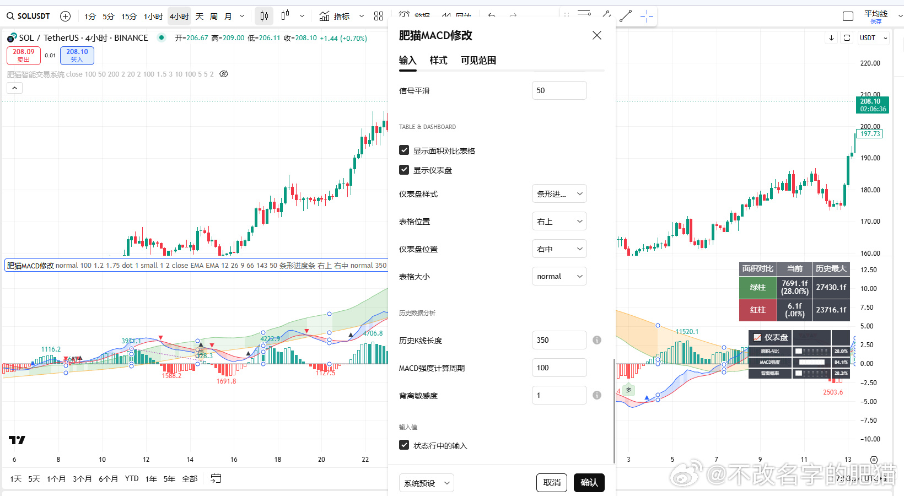Viewport: 904px width, 496px height.
Task: Open chart settings gear at axis corner
Action: [x=874, y=460]
